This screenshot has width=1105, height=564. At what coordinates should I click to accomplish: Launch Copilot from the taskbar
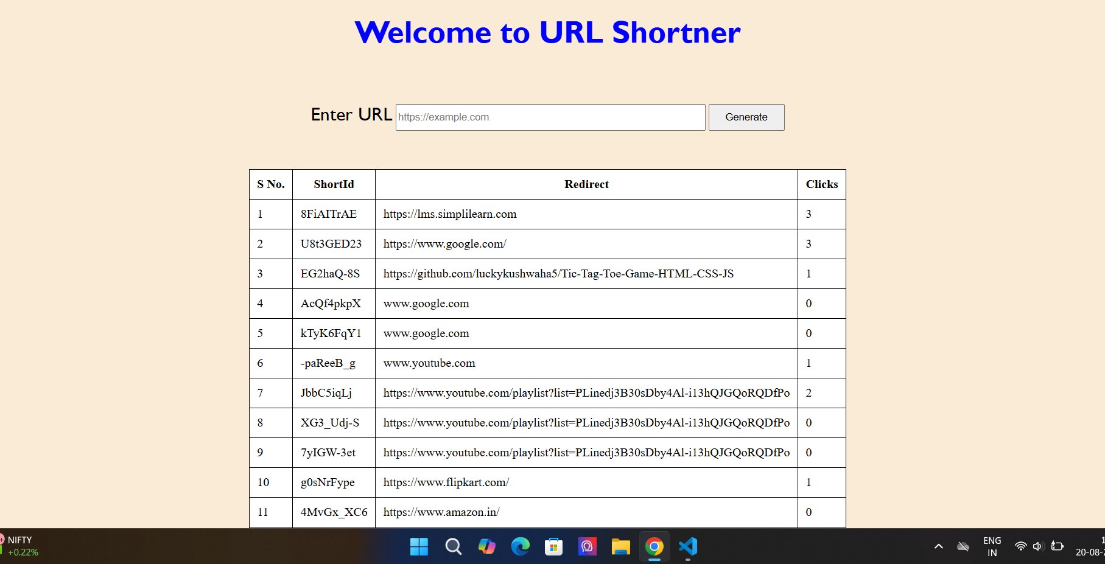click(486, 547)
